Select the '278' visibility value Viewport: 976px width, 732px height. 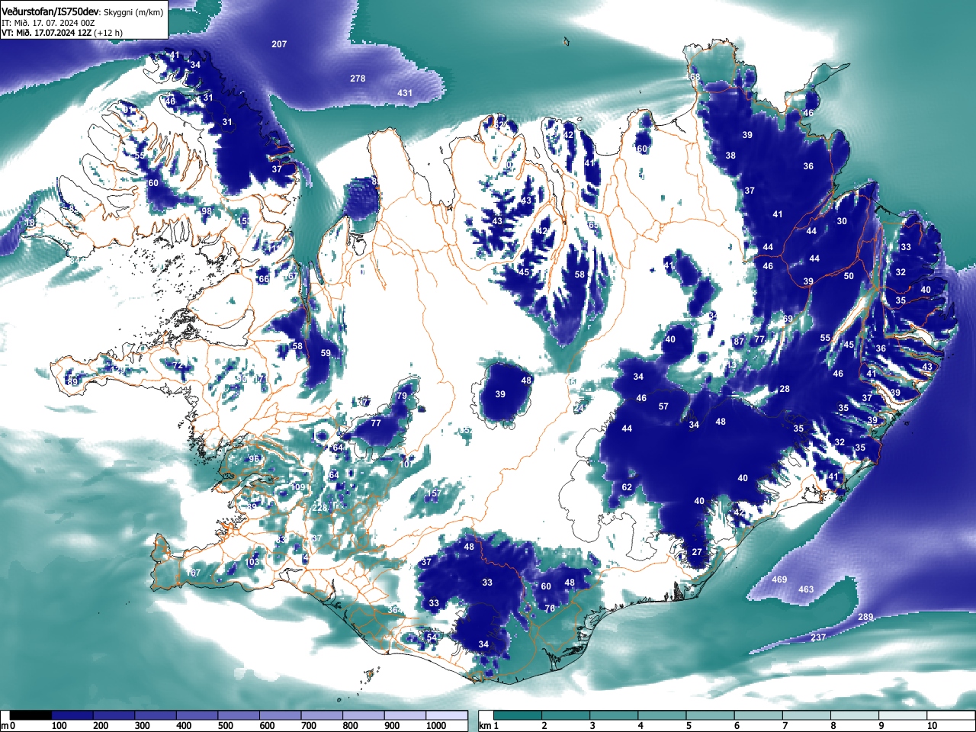pyautogui.click(x=358, y=79)
